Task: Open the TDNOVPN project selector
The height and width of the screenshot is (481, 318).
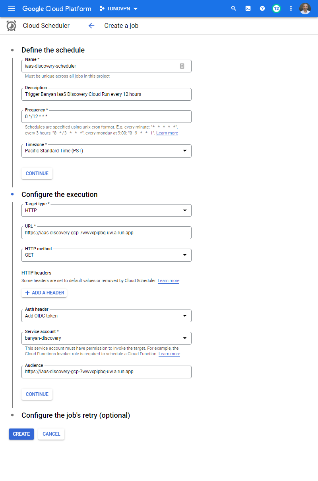Action: click(x=118, y=9)
